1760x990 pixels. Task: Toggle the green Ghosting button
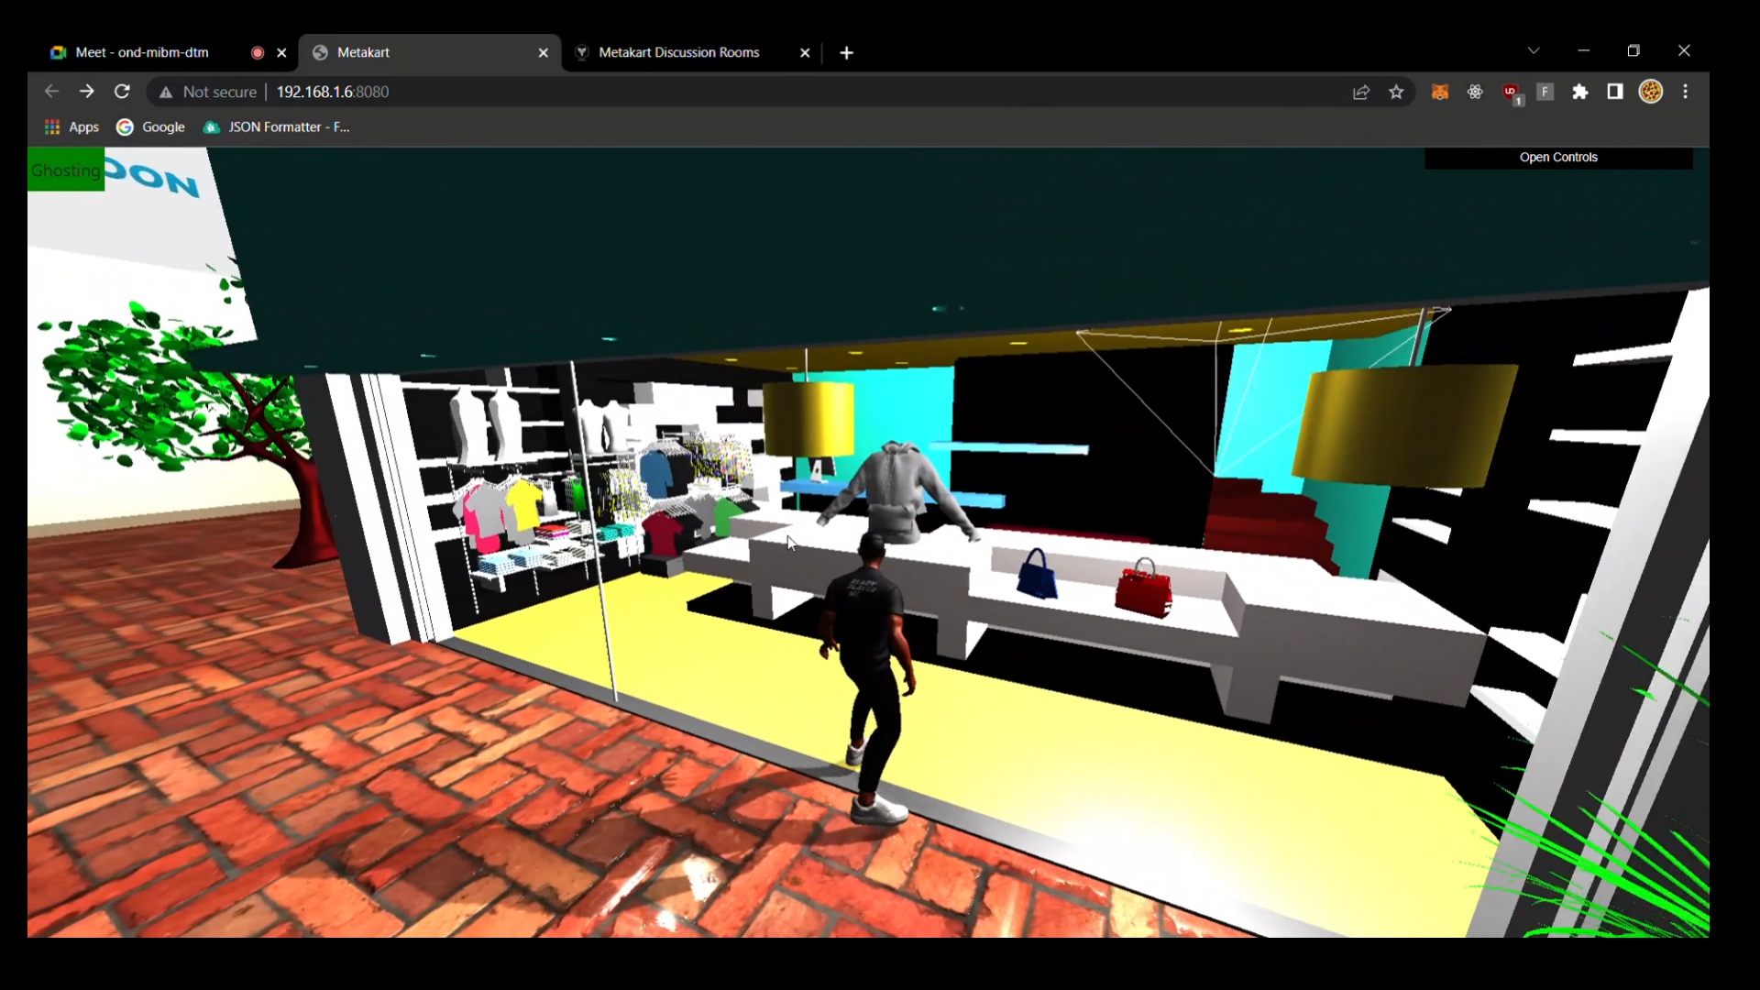65,170
